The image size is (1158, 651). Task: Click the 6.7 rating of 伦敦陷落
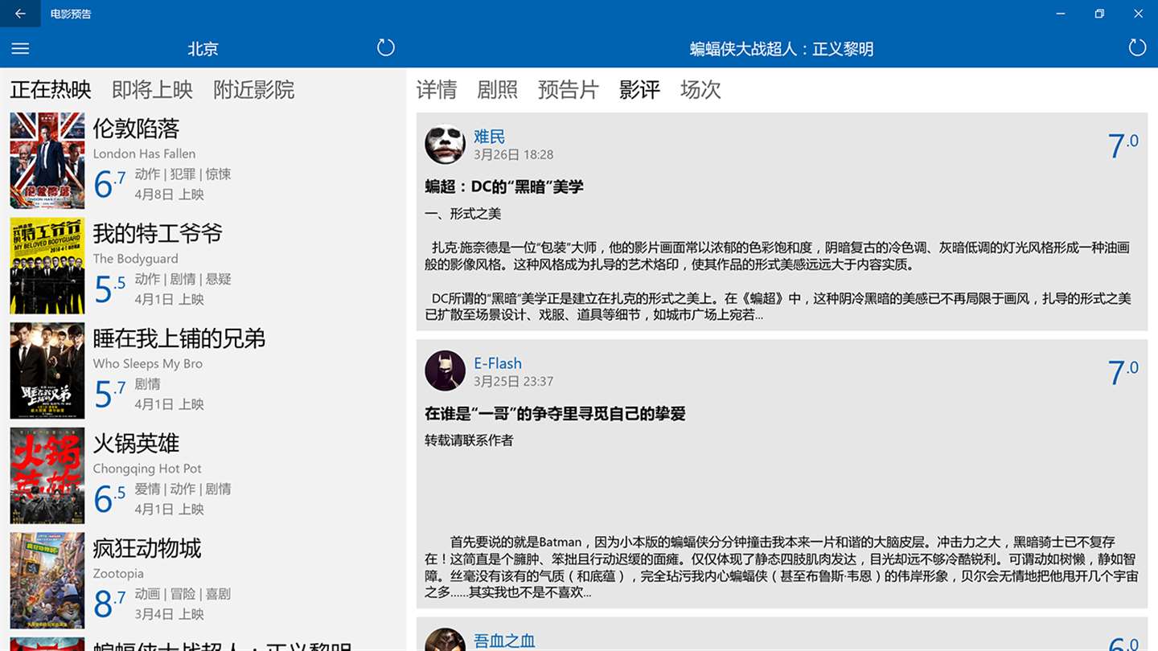coord(109,182)
